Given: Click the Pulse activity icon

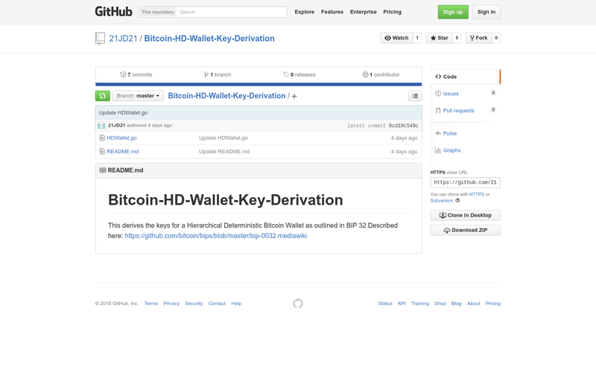Looking at the screenshot, I should coord(438,133).
